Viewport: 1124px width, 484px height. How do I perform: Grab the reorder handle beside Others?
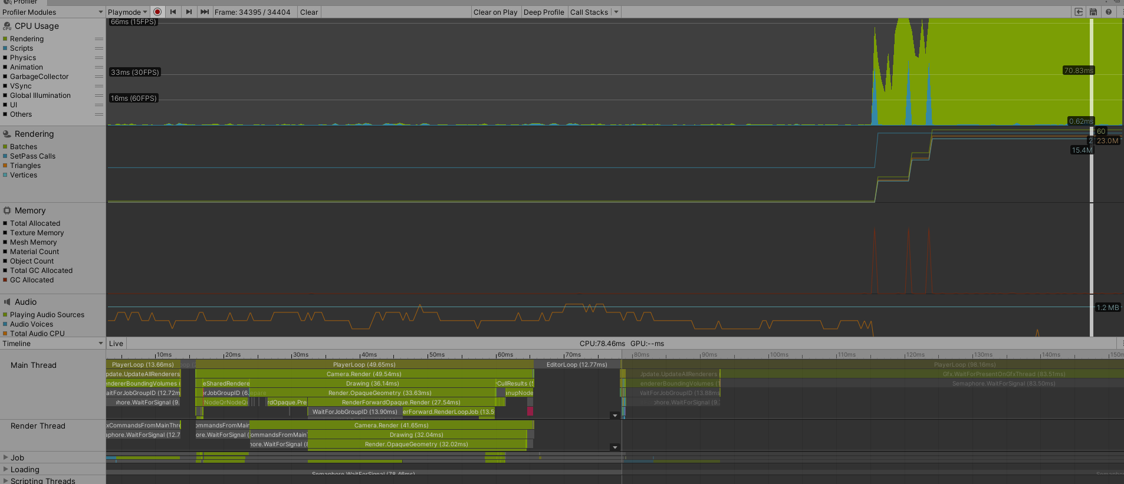[x=99, y=114]
